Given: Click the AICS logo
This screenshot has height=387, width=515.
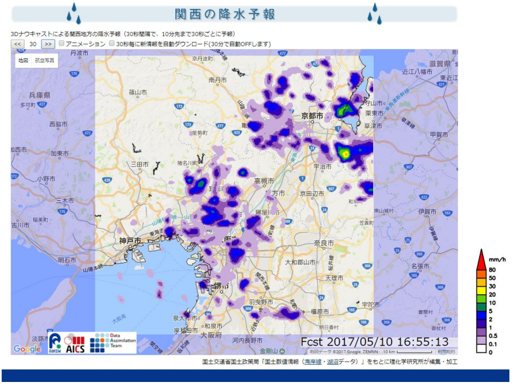Looking at the screenshot, I should [75, 342].
